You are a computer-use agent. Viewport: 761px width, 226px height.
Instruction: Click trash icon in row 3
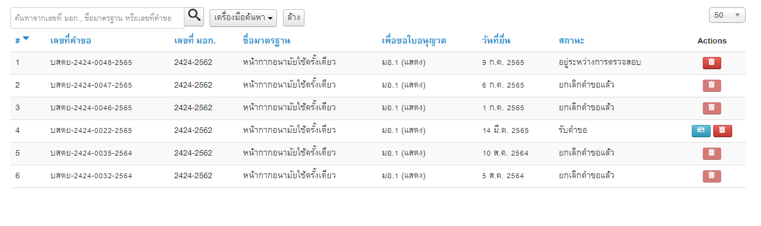click(x=711, y=108)
